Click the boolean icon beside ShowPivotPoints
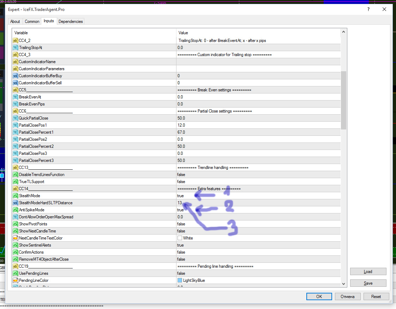 pyautogui.click(x=16, y=224)
